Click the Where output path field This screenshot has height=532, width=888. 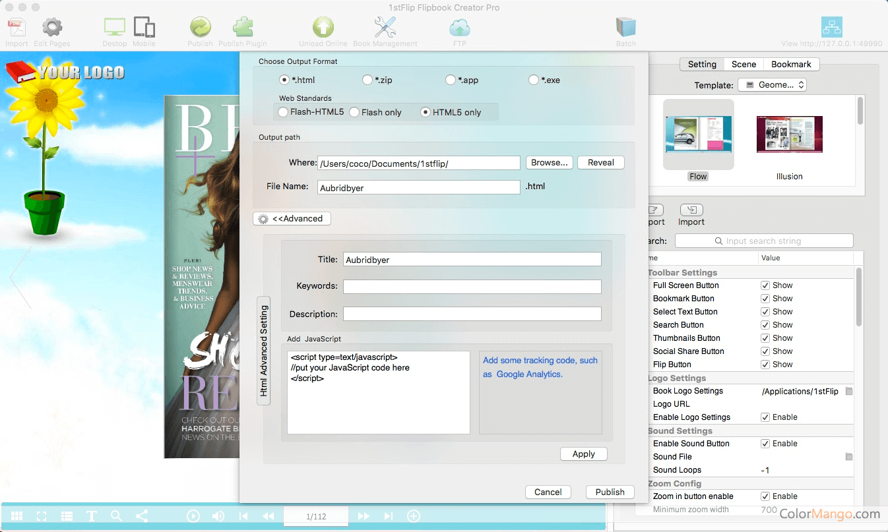[419, 163]
